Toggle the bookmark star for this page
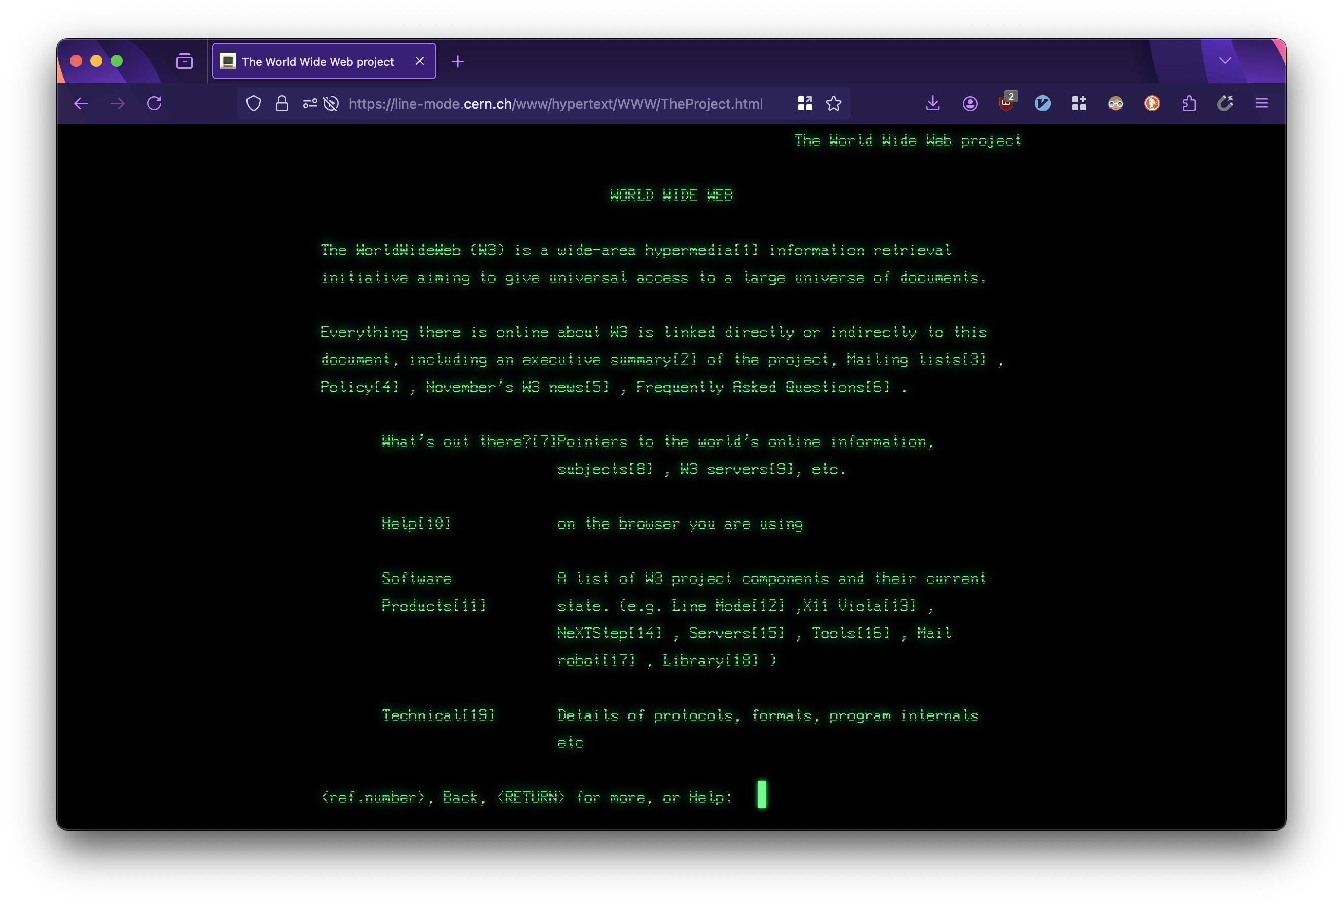The width and height of the screenshot is (1343, 905). 833,104
